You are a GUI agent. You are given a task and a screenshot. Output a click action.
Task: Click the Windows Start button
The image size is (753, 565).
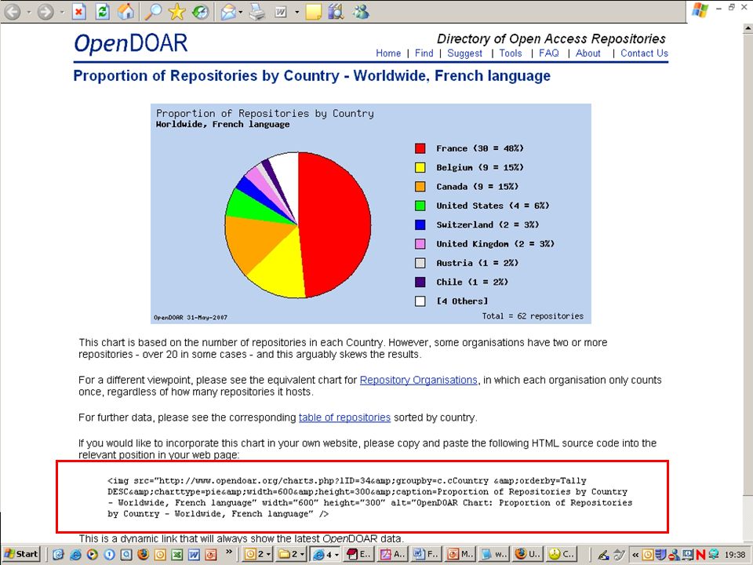coord(21,554)
